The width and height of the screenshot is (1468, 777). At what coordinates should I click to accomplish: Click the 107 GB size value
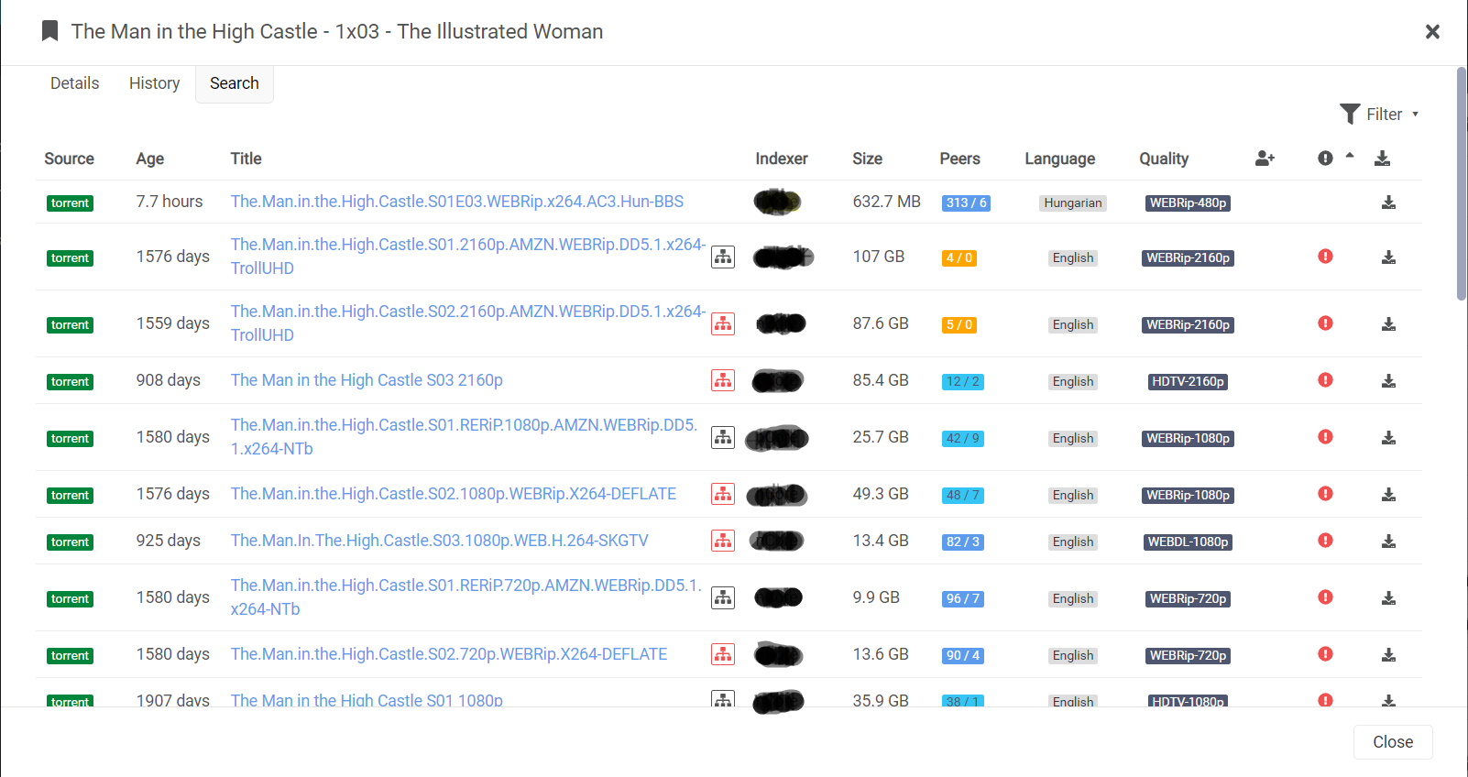878,257
